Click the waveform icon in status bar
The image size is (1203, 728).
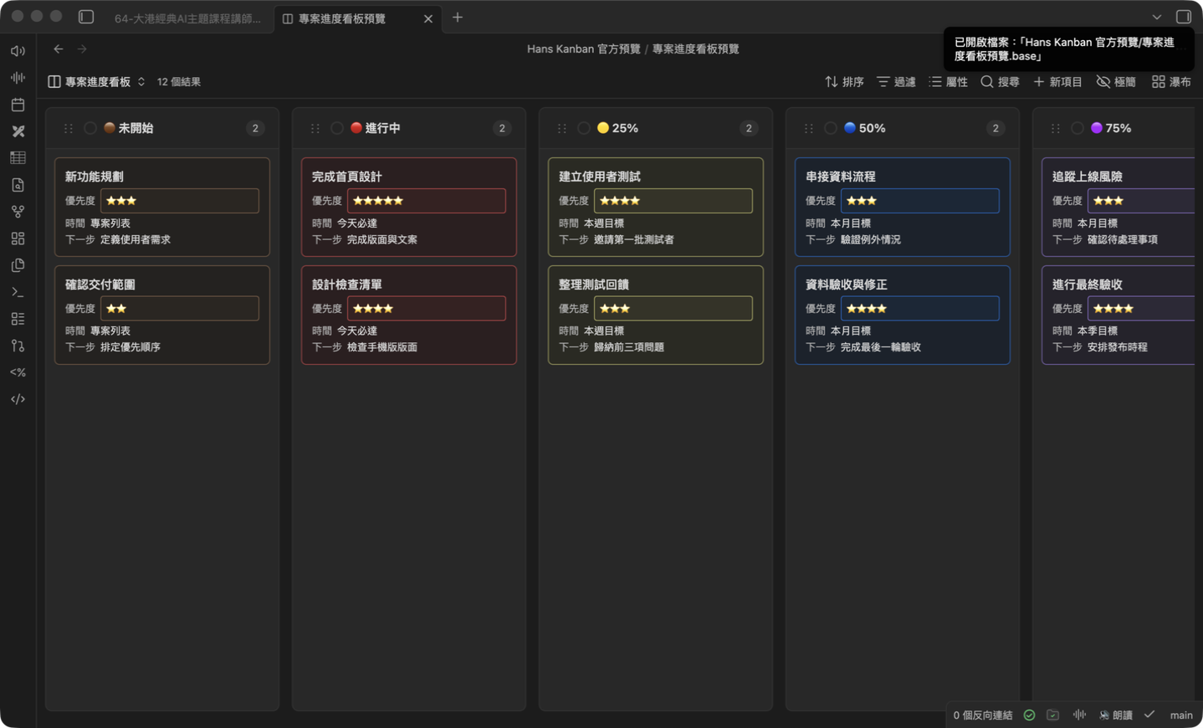pos(1080,715)
